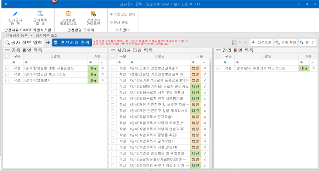Click the 다운로드 button
Screen dimensions: 319x171
click(x=262, y=43)
